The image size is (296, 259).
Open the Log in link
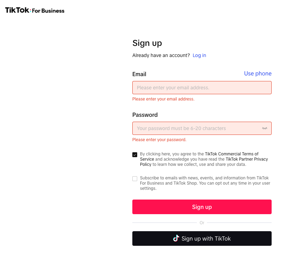click(199, 55)
